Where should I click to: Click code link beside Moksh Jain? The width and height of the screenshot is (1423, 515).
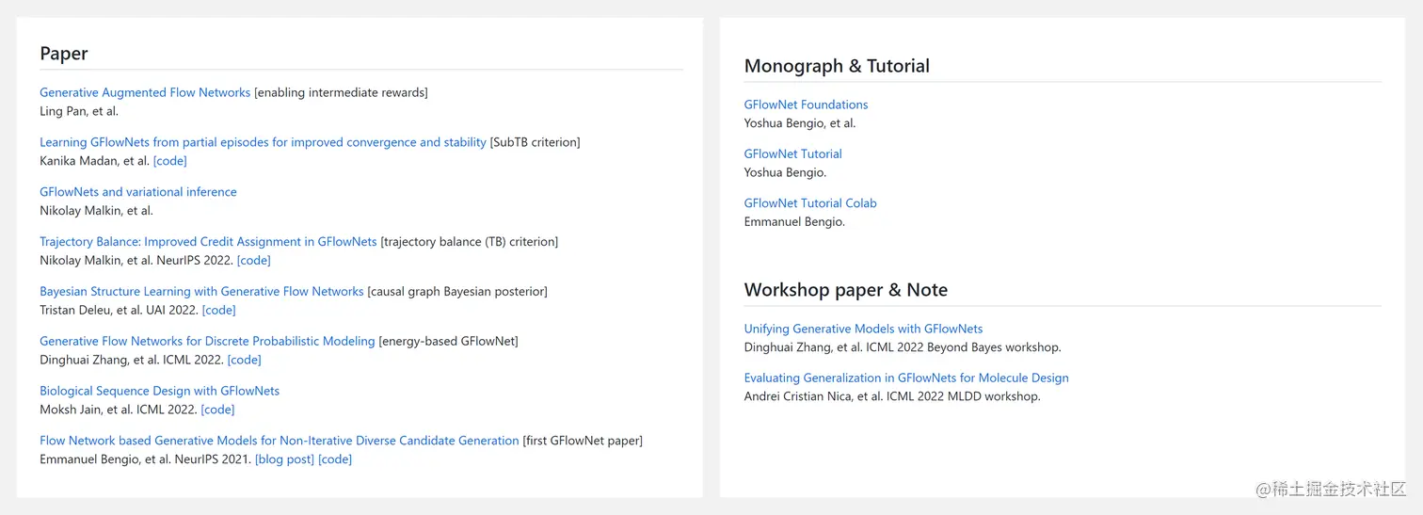218,410
